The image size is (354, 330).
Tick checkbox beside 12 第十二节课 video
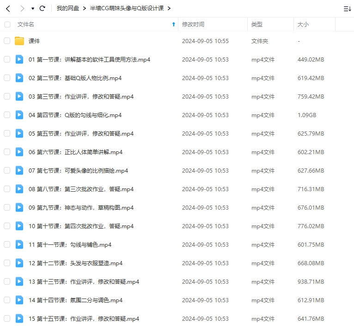click(7, 263)
